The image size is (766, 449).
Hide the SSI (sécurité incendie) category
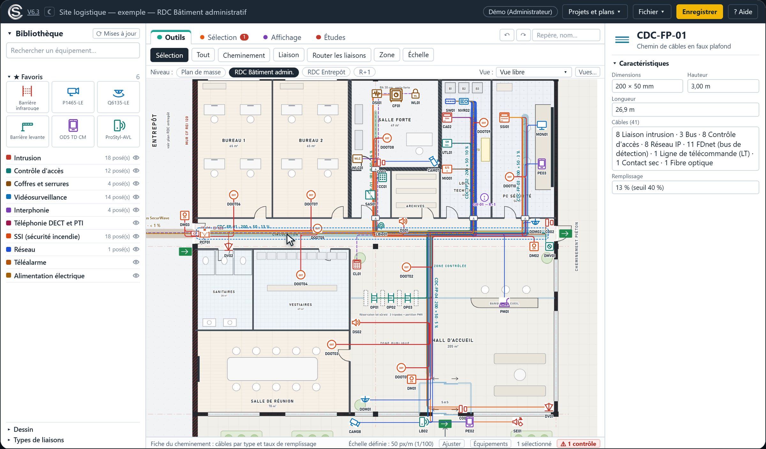[x=136, y=236]
